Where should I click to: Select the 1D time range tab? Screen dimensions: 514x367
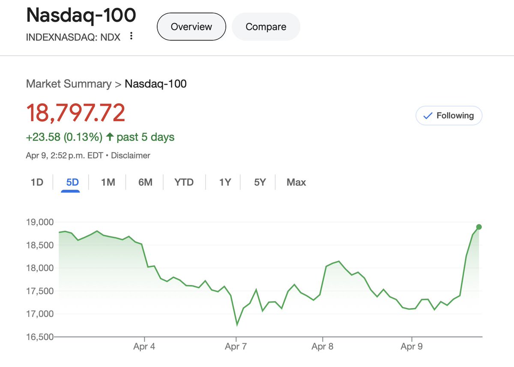(x=37, y=182)
